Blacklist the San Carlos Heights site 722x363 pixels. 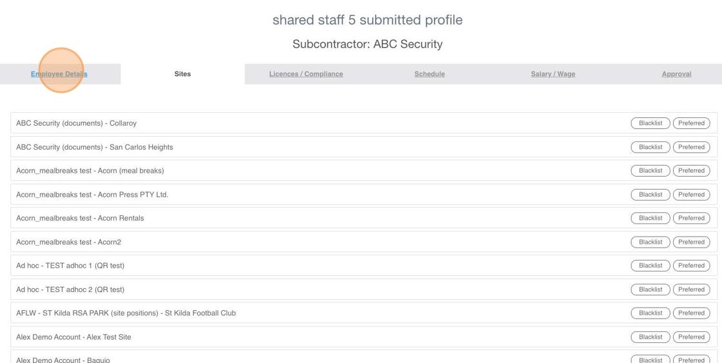[x=650, y=147]
